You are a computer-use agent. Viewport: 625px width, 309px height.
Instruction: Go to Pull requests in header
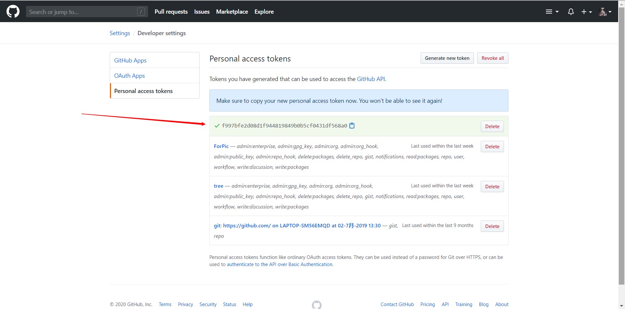pos(171,12)
